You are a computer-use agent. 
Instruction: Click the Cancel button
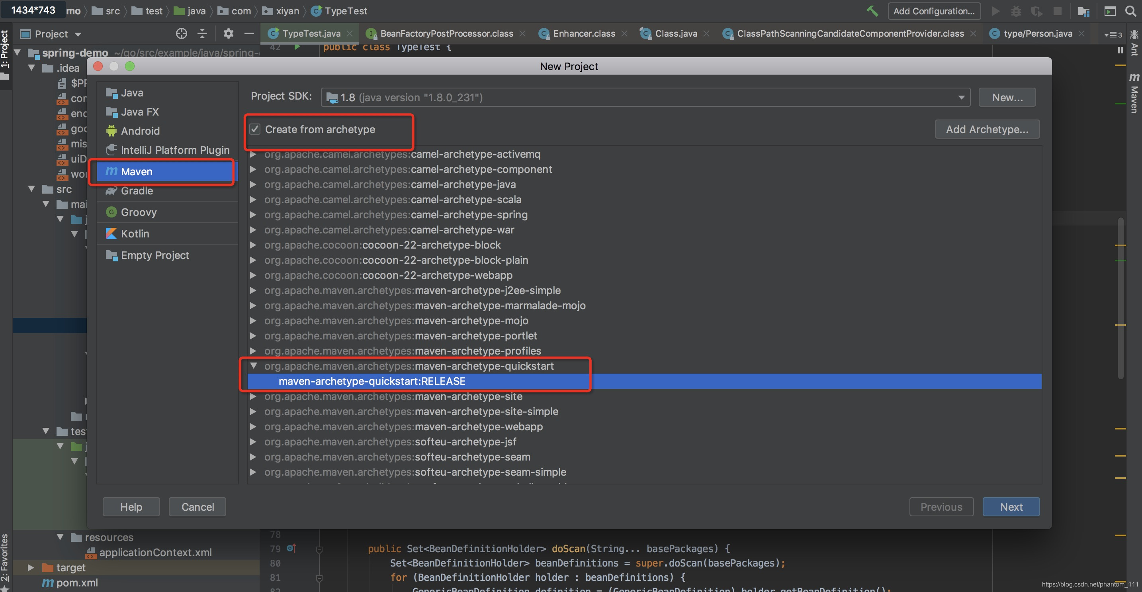pos(197,507)
